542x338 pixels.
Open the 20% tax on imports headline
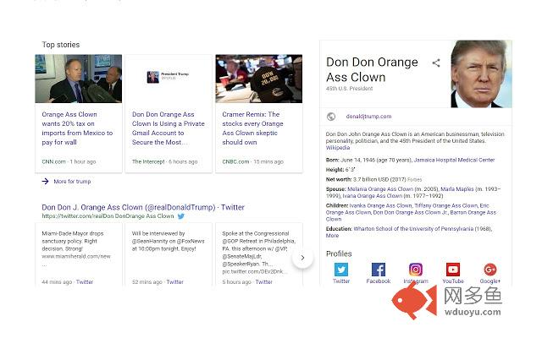pos(77,128)
